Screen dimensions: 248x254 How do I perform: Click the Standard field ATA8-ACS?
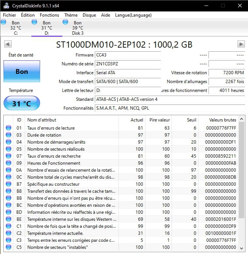tap(170, 99)
